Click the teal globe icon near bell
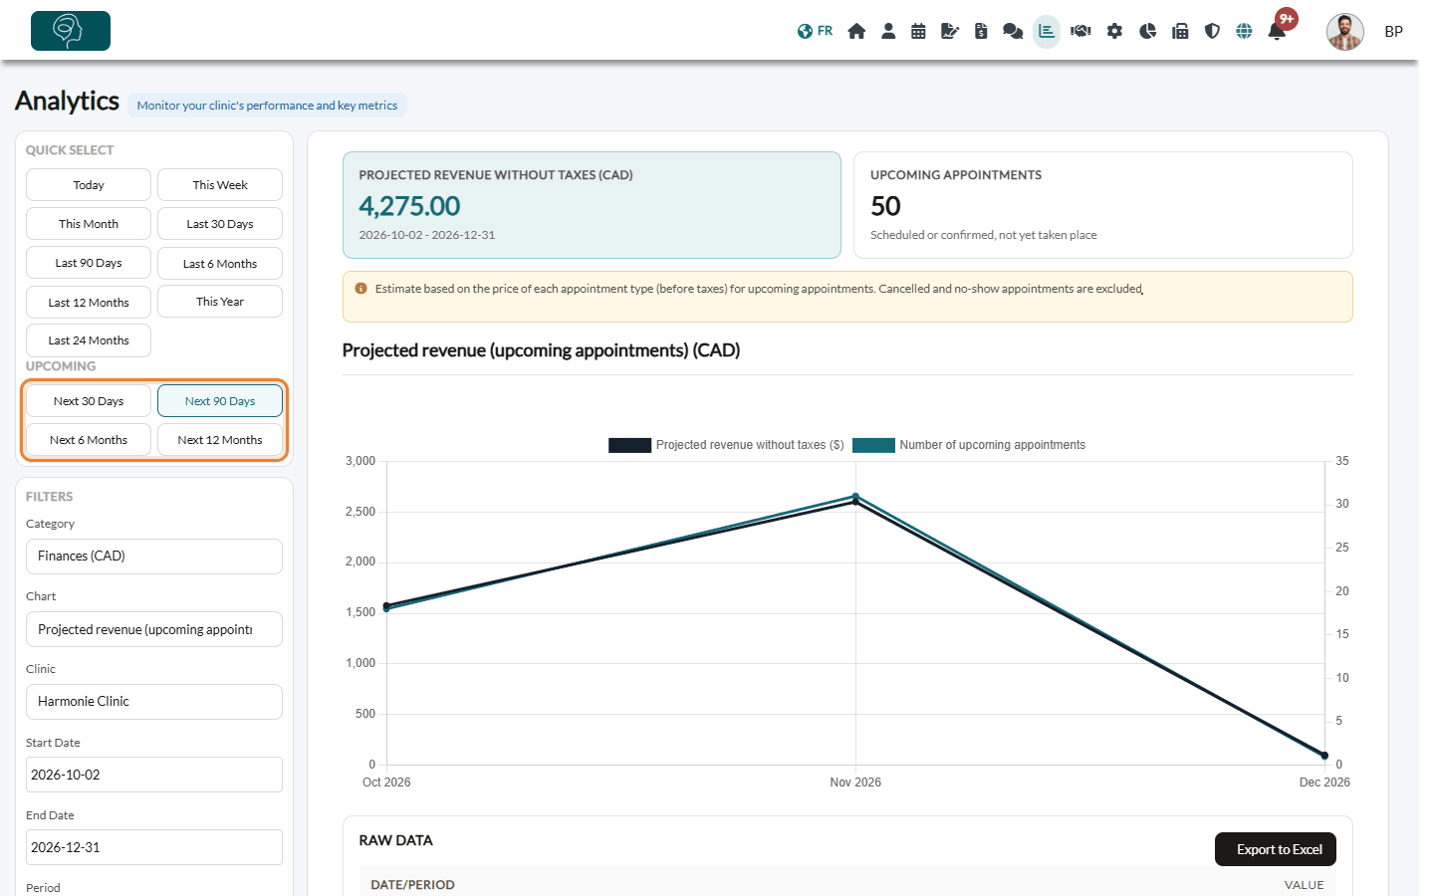The image size is (1434, 896). click(1244, 31)
